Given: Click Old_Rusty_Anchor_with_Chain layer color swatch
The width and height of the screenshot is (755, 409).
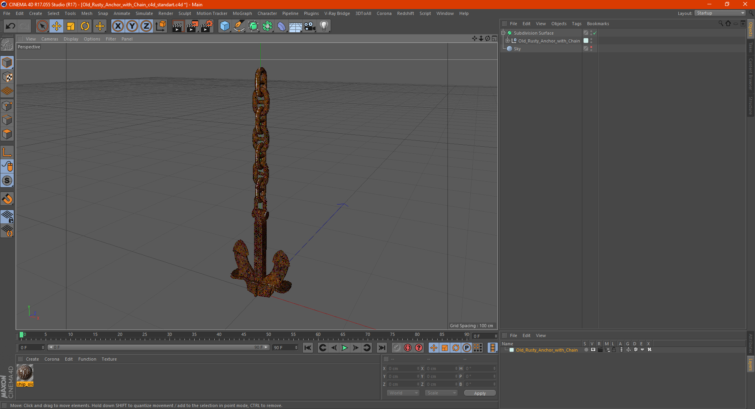Looking at the screenshot, I should click(586, 41).
